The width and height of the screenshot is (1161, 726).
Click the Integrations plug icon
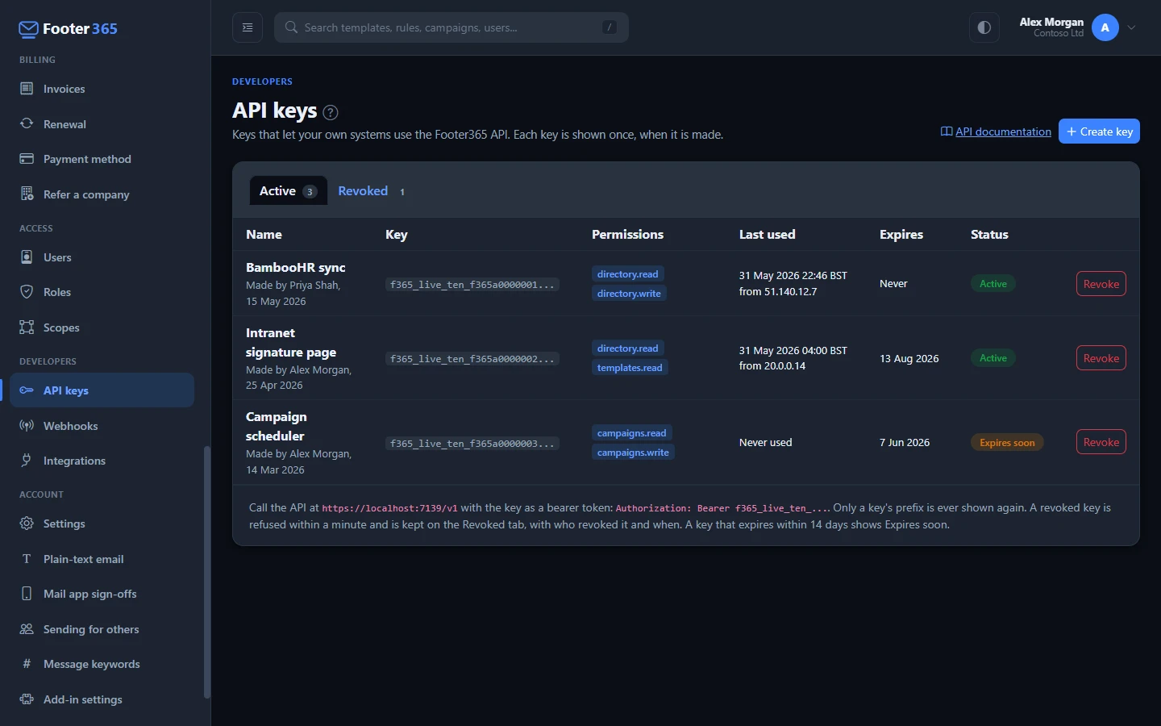[x=27, y=461]
